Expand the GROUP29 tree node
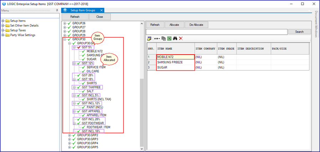This screenshot has height=152, width=320. pyautogui.click(x=65, y=35)
